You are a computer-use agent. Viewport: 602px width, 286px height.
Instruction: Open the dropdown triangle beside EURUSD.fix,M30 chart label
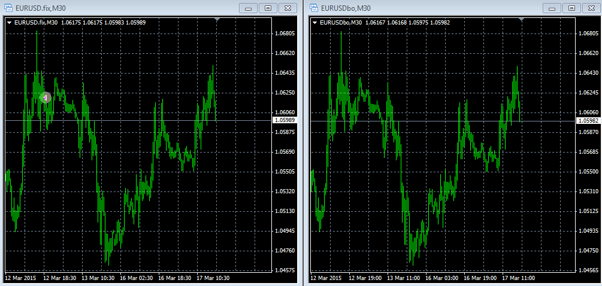click(9, 23)
